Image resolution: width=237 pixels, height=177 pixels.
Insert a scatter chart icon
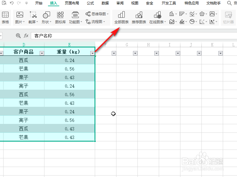[x=201, y=21]
